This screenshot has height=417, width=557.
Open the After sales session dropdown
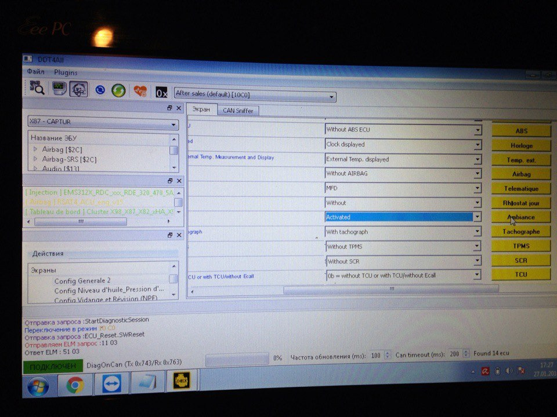pos(255,94)
